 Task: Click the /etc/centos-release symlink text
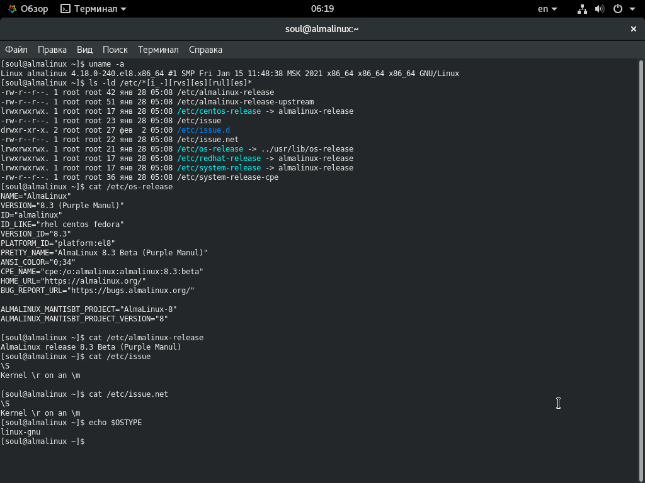tap(219, 111)
